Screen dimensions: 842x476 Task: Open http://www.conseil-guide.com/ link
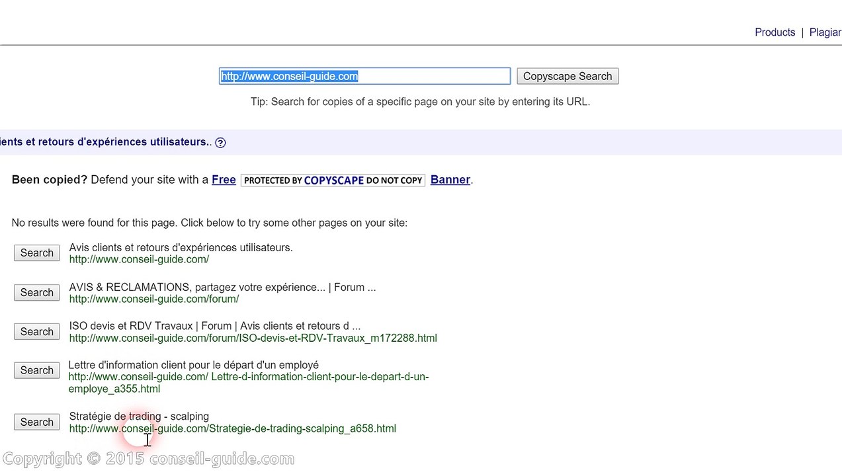pos(139,260)
